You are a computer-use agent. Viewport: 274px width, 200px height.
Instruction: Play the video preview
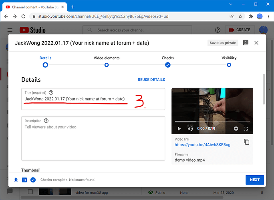(179, 129)
